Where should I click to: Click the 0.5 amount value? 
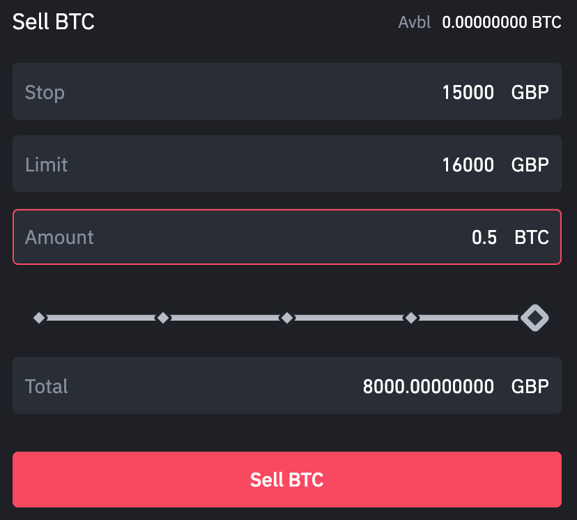[484, 237]
